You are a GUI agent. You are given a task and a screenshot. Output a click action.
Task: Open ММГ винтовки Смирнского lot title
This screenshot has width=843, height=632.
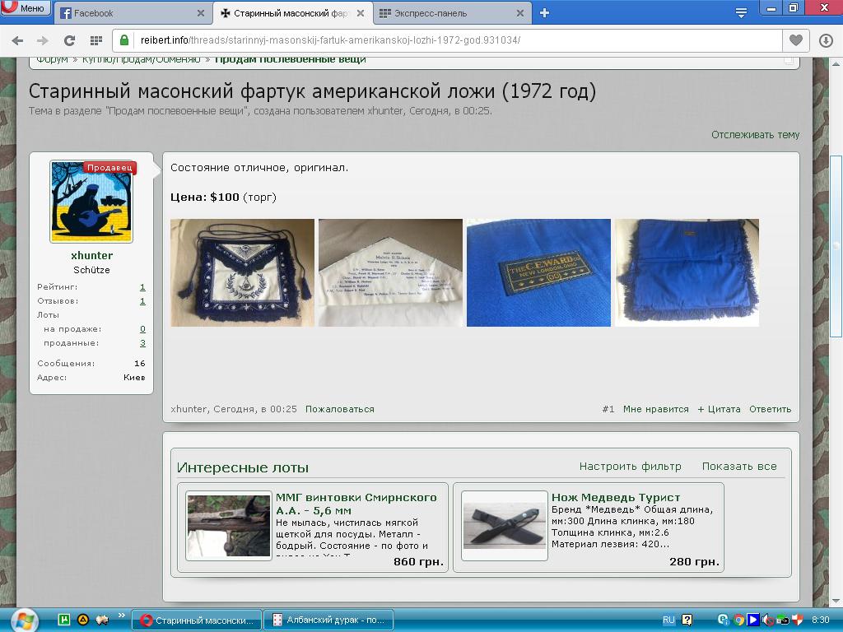click(x=356, y=504)
